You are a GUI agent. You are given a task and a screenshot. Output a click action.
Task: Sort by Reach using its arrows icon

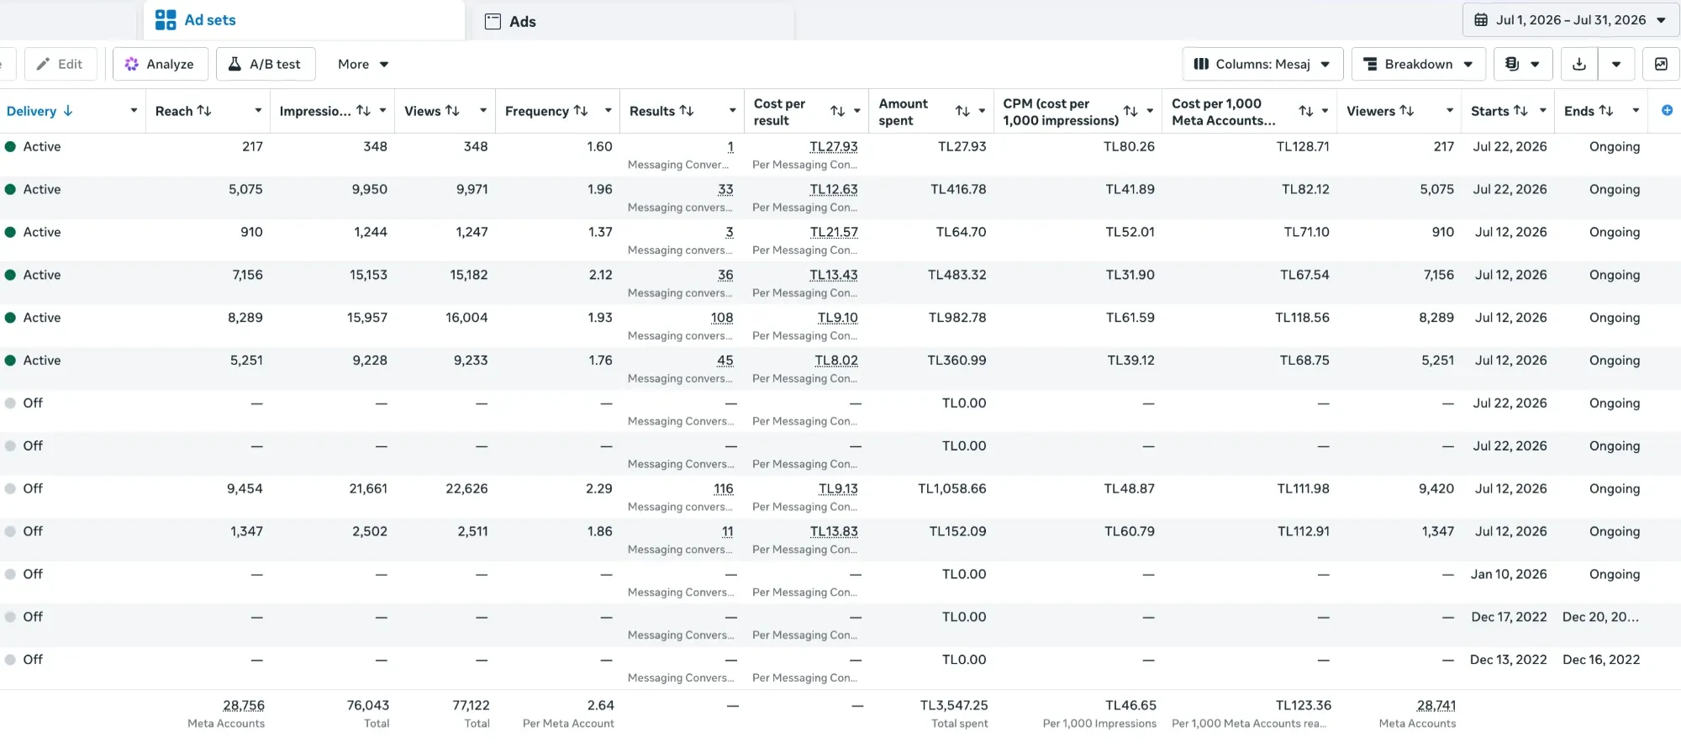(x=204, y=111)
